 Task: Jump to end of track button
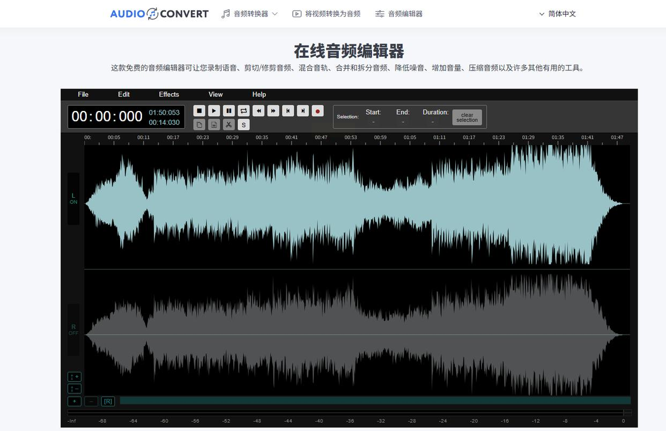[303, 111]
